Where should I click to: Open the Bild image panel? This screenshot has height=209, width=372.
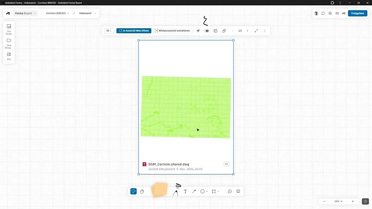coord(9,56)
